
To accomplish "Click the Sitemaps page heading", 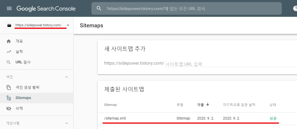I will (91, 25).
